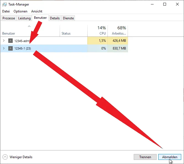This screenshot has width=184, height=164.
Task: Collapse with the Weniger Details arrow icon
Action: pos(5,157)
